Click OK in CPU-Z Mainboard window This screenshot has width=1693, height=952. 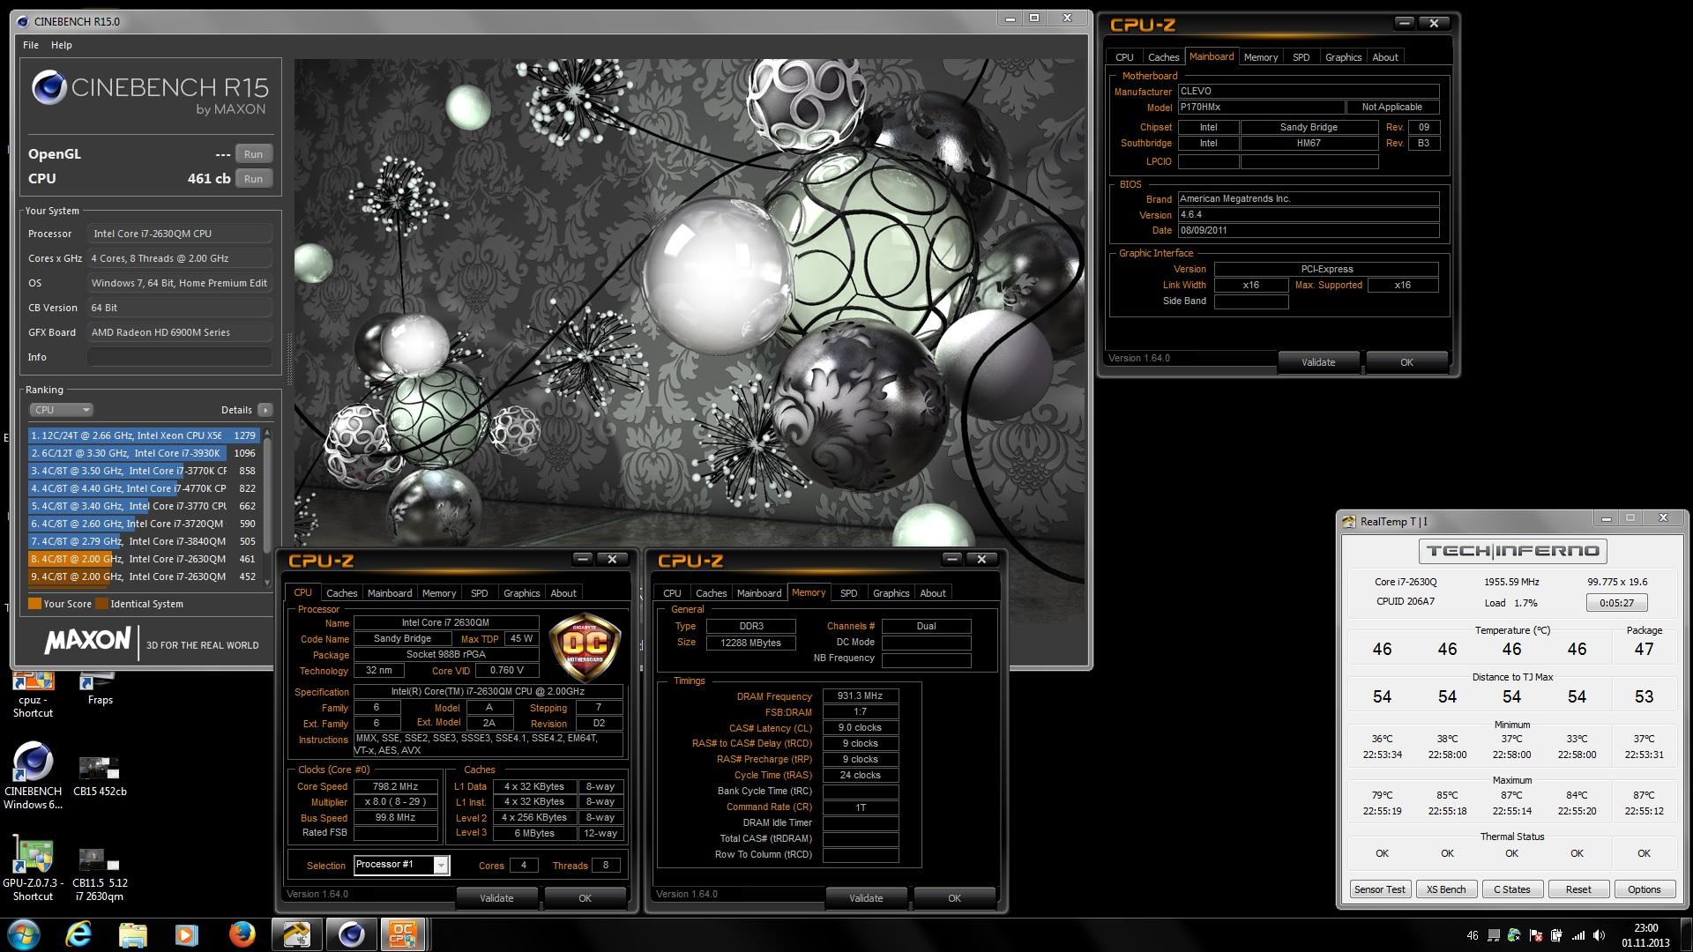tap(1406, 362)
